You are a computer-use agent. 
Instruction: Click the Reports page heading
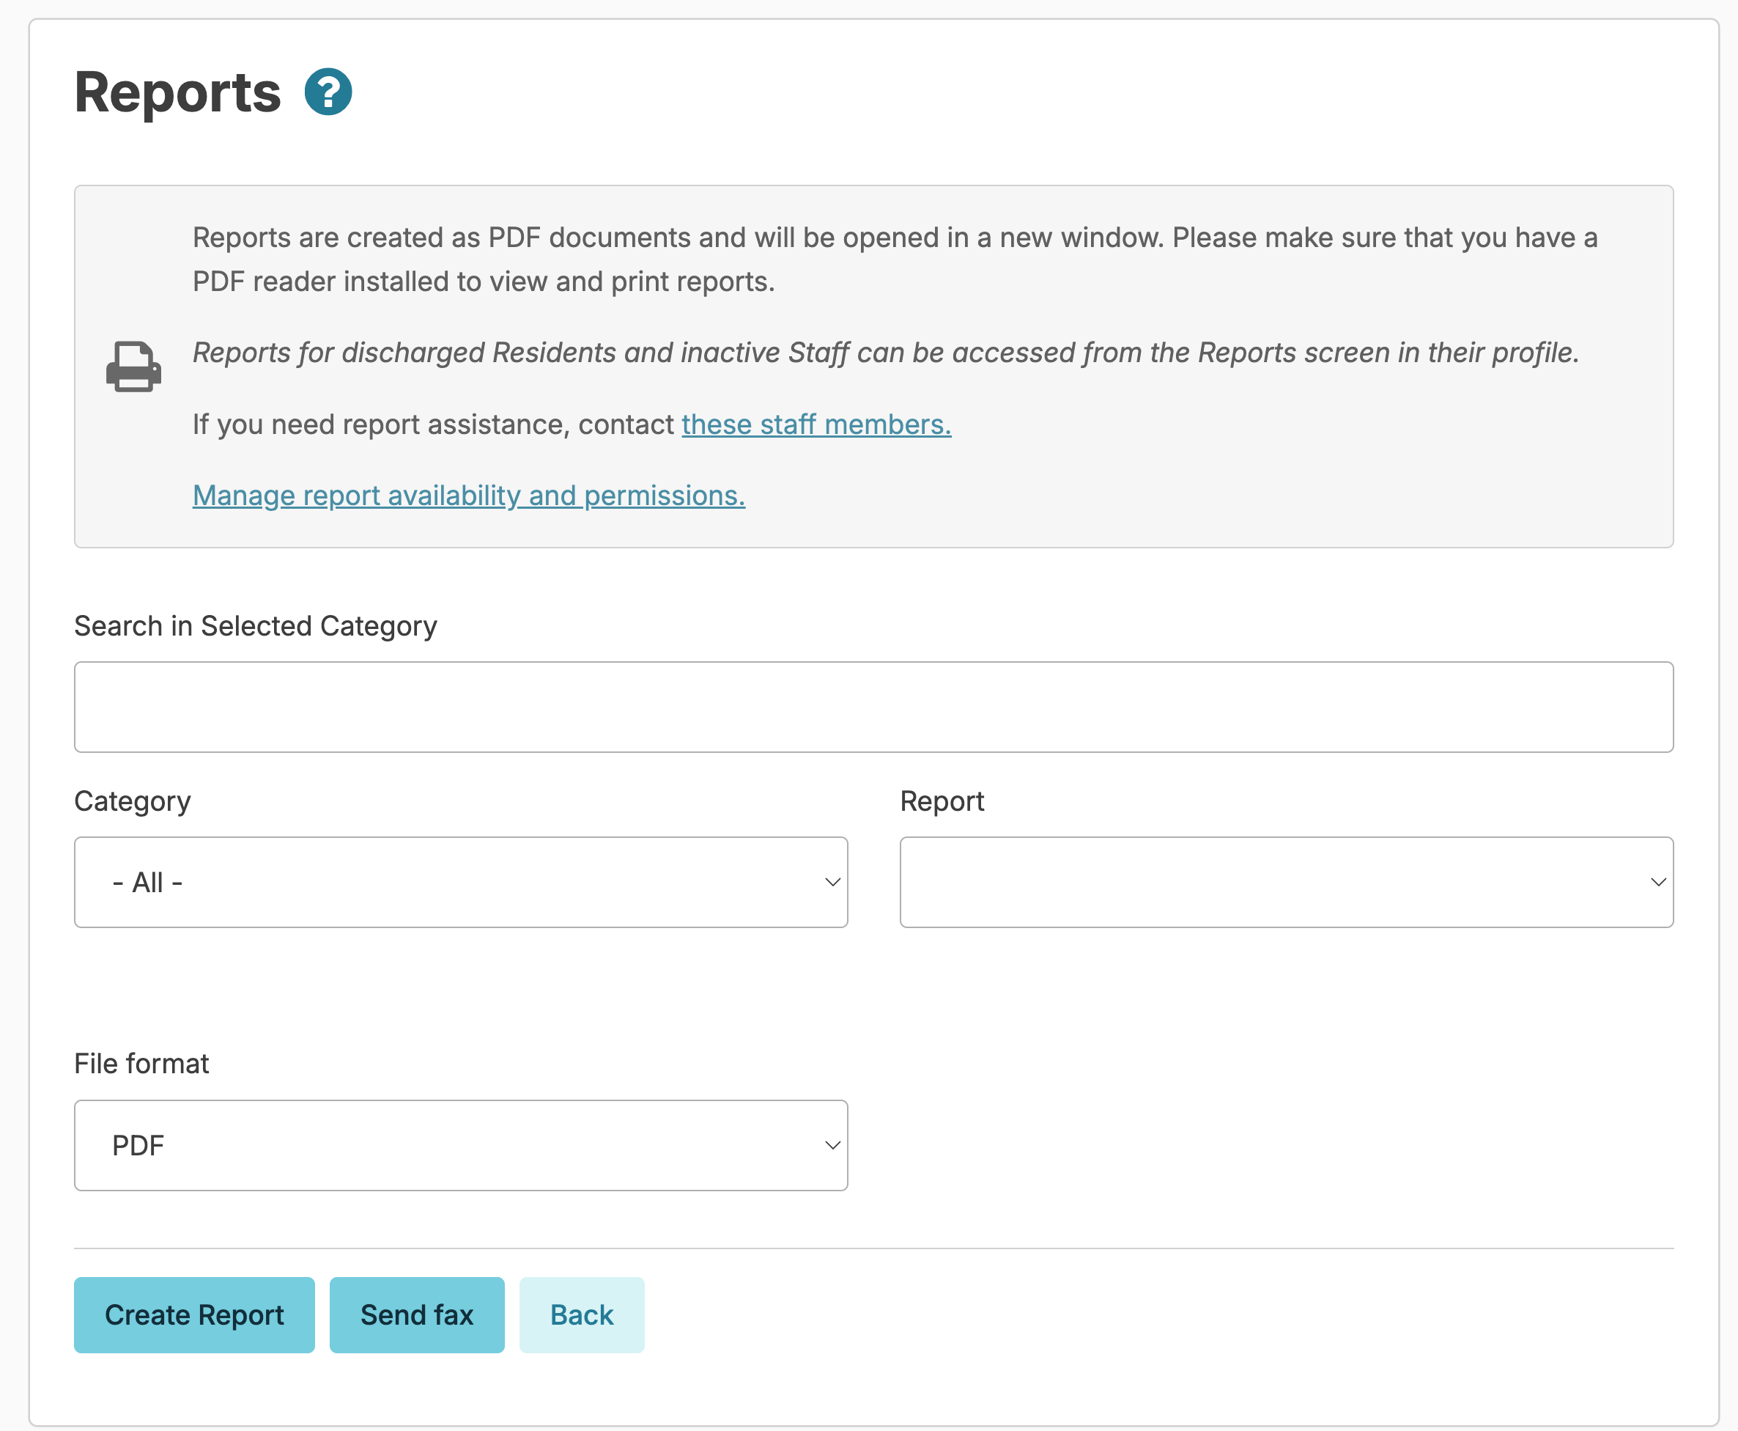click(178, 92)
